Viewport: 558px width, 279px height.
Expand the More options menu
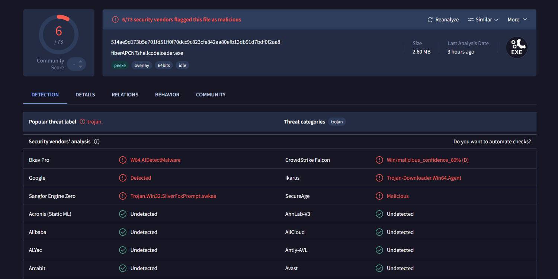pyautogui.click(x=517, y=19)
